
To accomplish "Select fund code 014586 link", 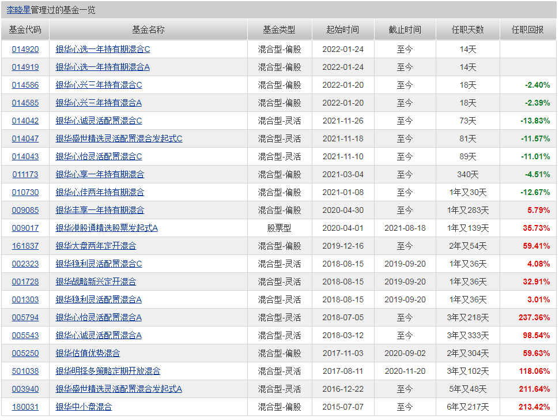I will click(x=25, y=85).
